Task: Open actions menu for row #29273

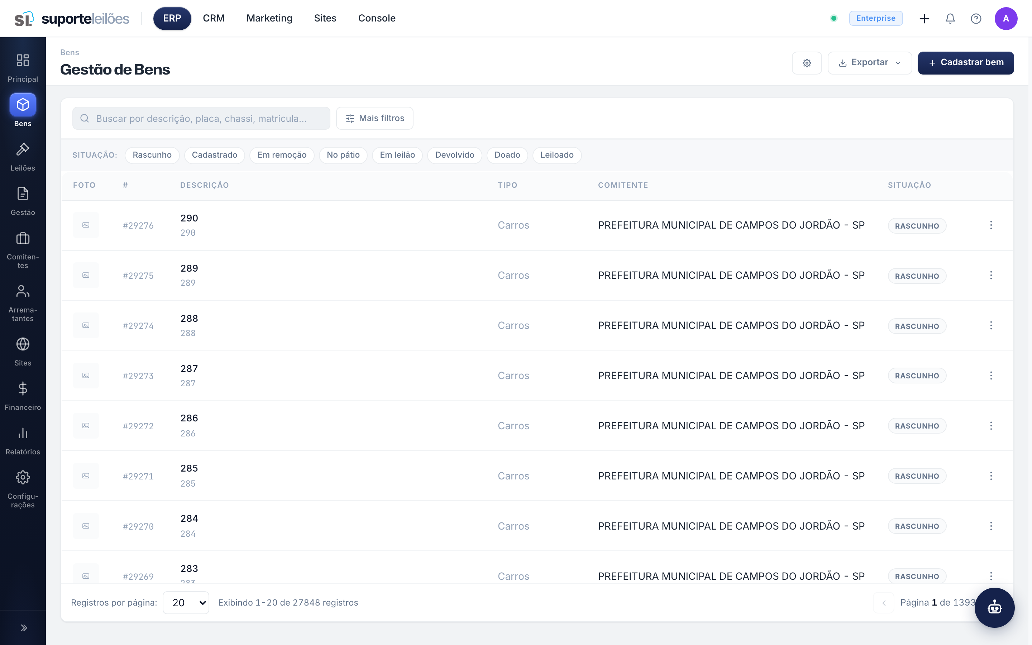Action: coord(991,376)
